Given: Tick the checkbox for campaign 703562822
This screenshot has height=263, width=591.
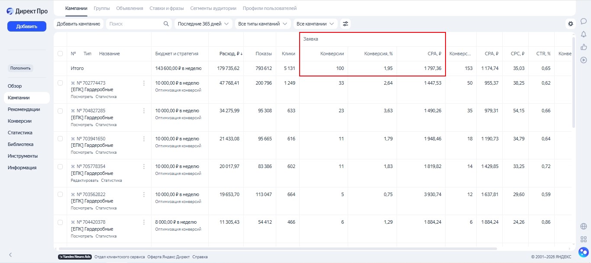Looking at the screenshot, I should [60, 194].
